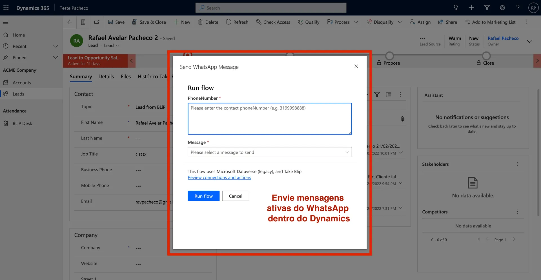
Task: Click the timeline list view icon
Action: (x=389, y=95)
